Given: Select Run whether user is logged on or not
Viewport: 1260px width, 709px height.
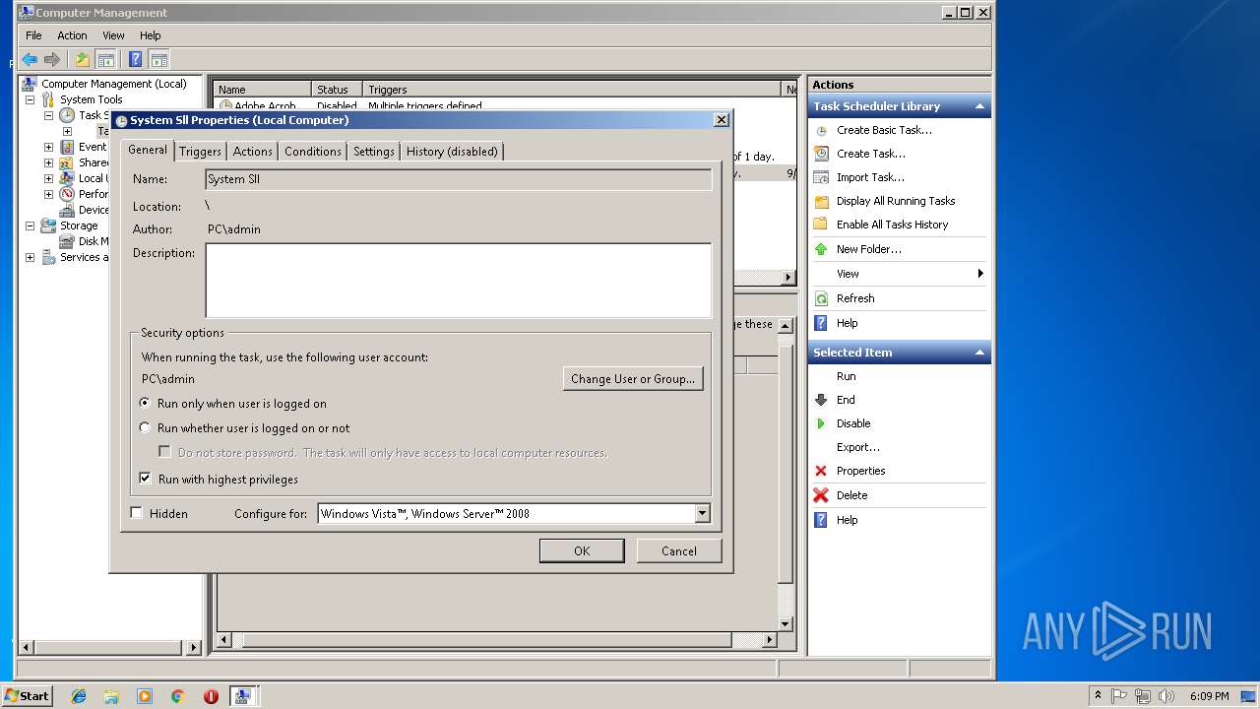Looking at the screenshot, I should click(146, 427).
